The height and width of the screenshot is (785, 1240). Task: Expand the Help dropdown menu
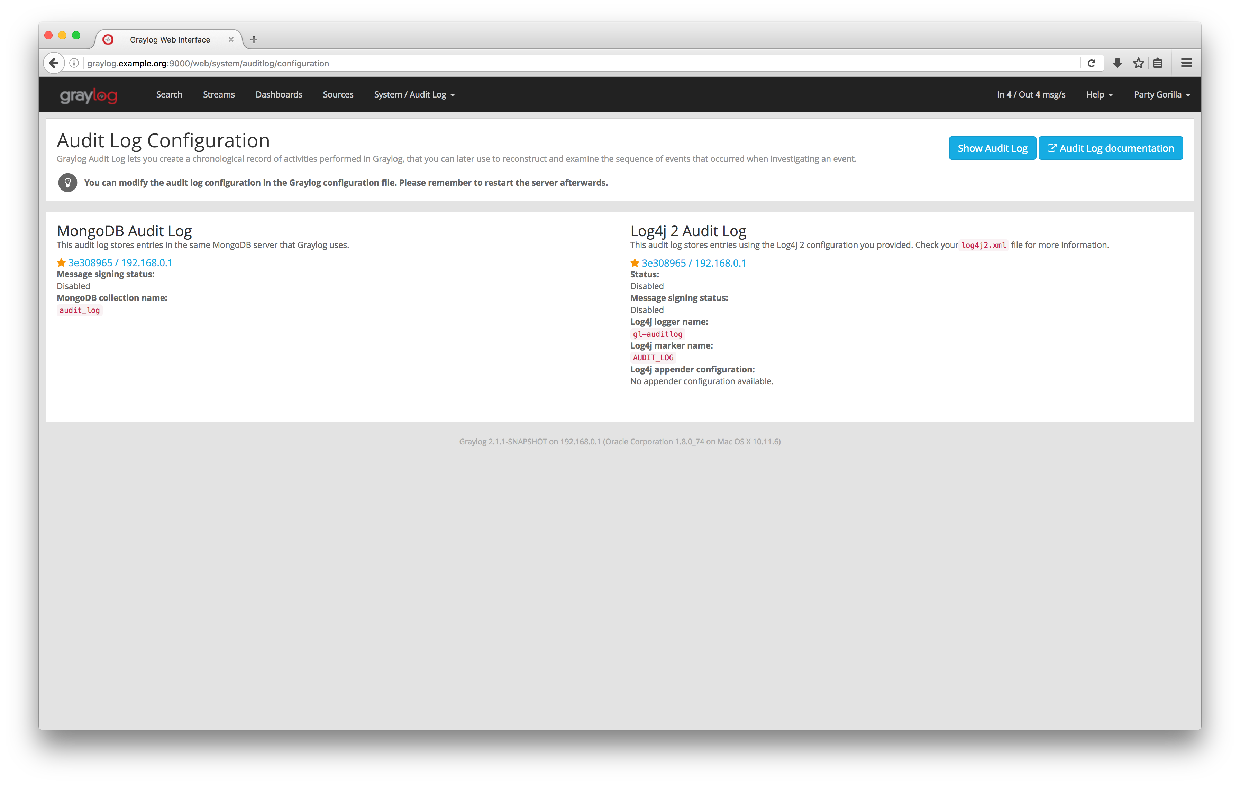[x=1100, y=95]
